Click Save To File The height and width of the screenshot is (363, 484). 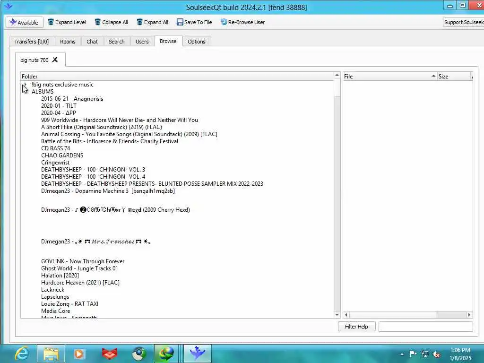(194, 22)
